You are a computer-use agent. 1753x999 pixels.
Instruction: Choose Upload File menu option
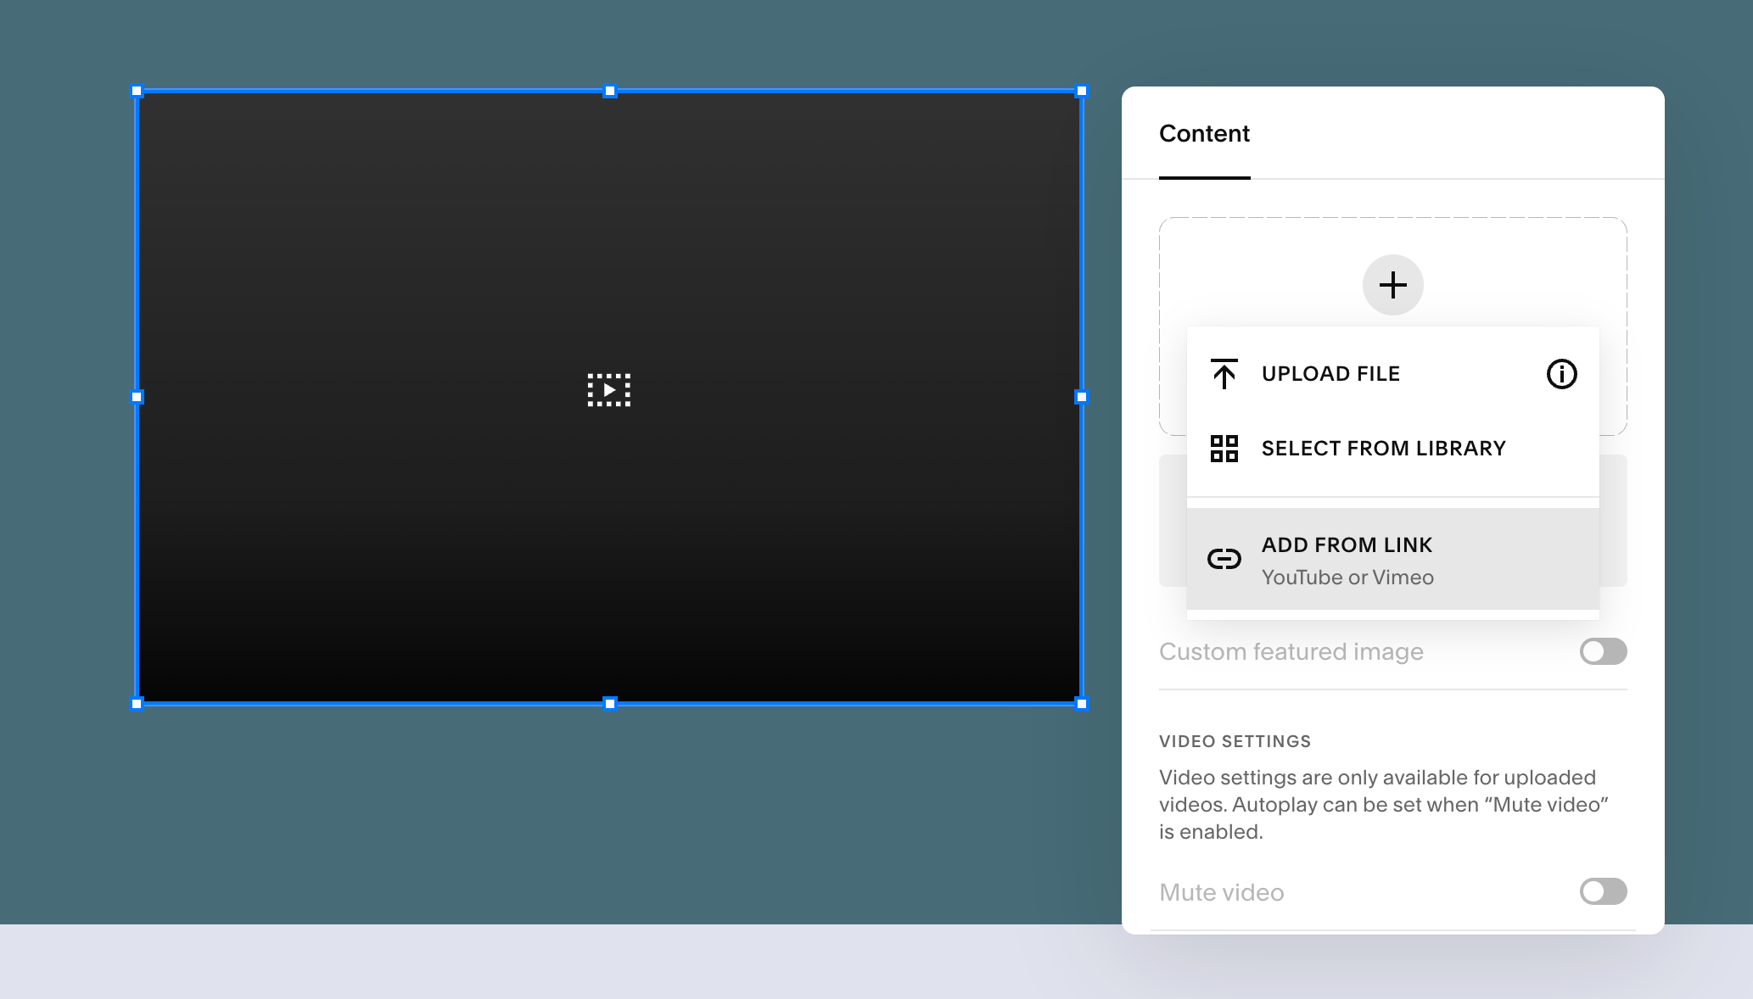(1330, 374)
